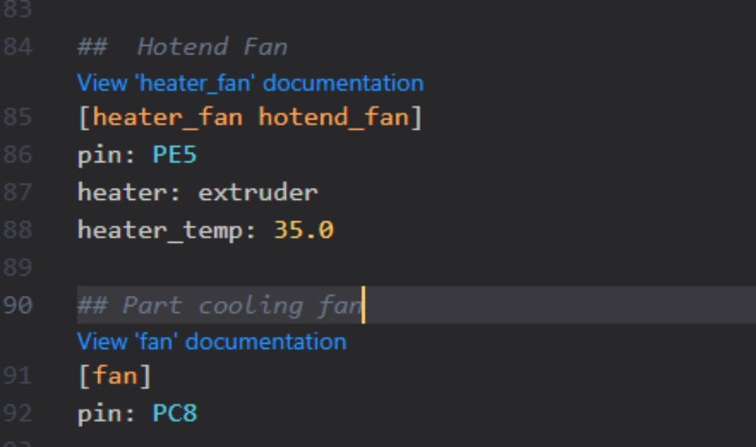The image size is (756, 447).
Task: Select line number 87 in the gutter
Action: 18,193
